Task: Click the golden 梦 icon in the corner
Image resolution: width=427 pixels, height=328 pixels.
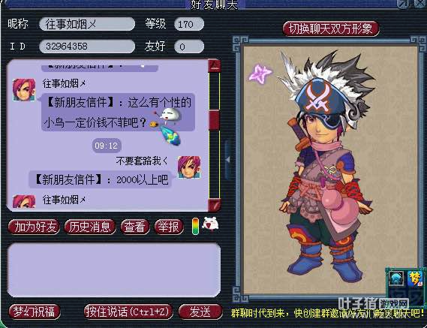Action: [416, 278]
